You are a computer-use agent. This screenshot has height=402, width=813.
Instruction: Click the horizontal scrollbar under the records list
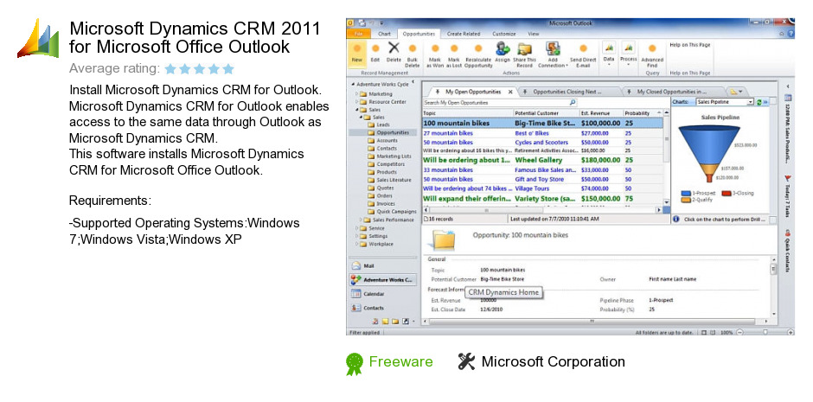tap(542, 210)
